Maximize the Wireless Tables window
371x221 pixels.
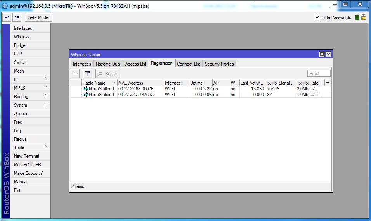tap(322, 54)
